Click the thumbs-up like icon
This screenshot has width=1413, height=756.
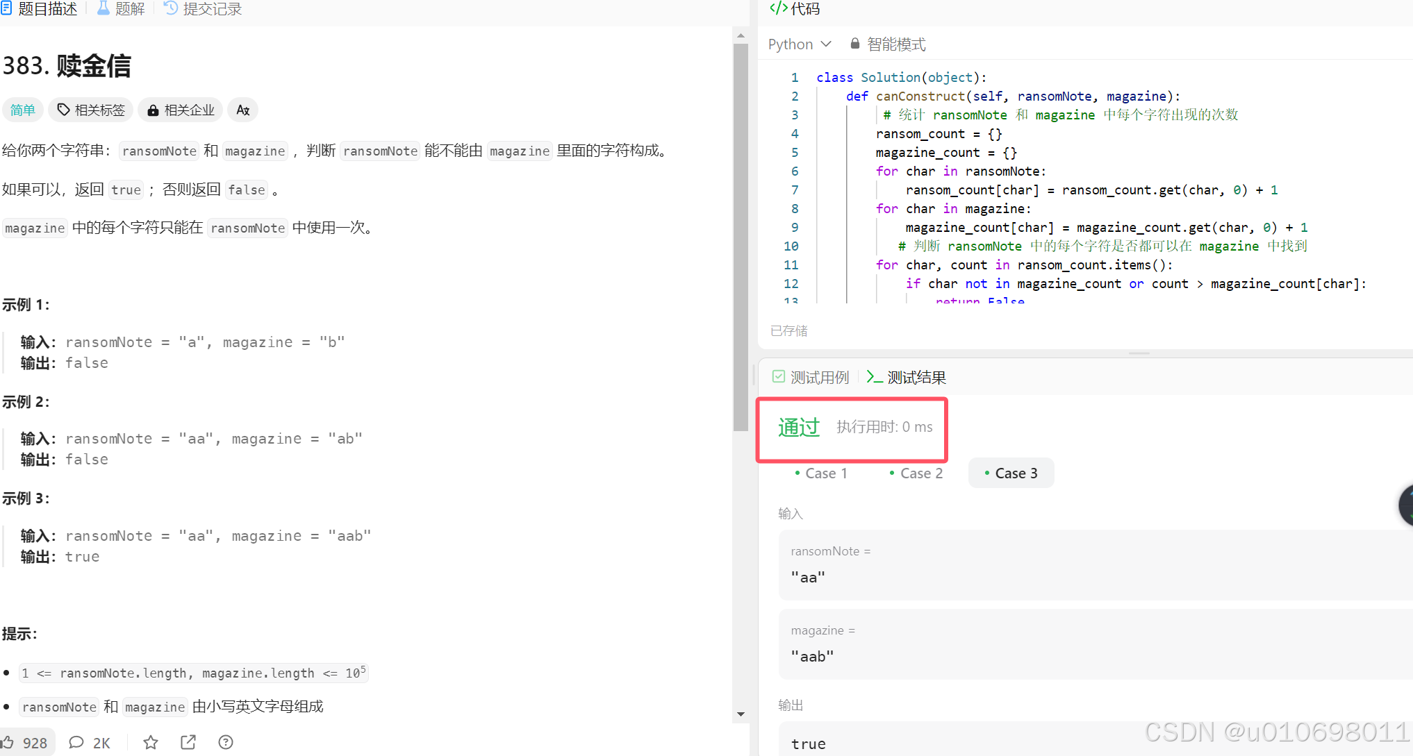click(8, 742)
